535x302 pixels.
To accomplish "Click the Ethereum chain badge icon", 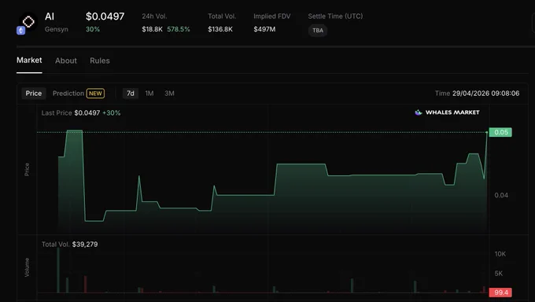I will pos(20,31).
